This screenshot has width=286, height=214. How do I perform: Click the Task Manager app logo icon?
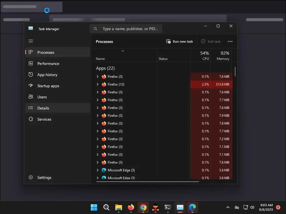[31, 28]
